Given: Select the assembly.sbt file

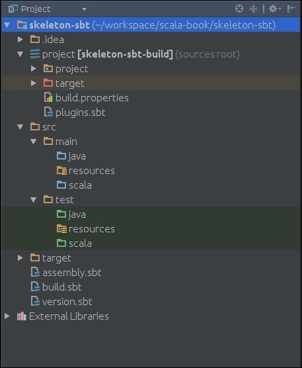Looking at the screenshot, I should [x=71, y=273].
